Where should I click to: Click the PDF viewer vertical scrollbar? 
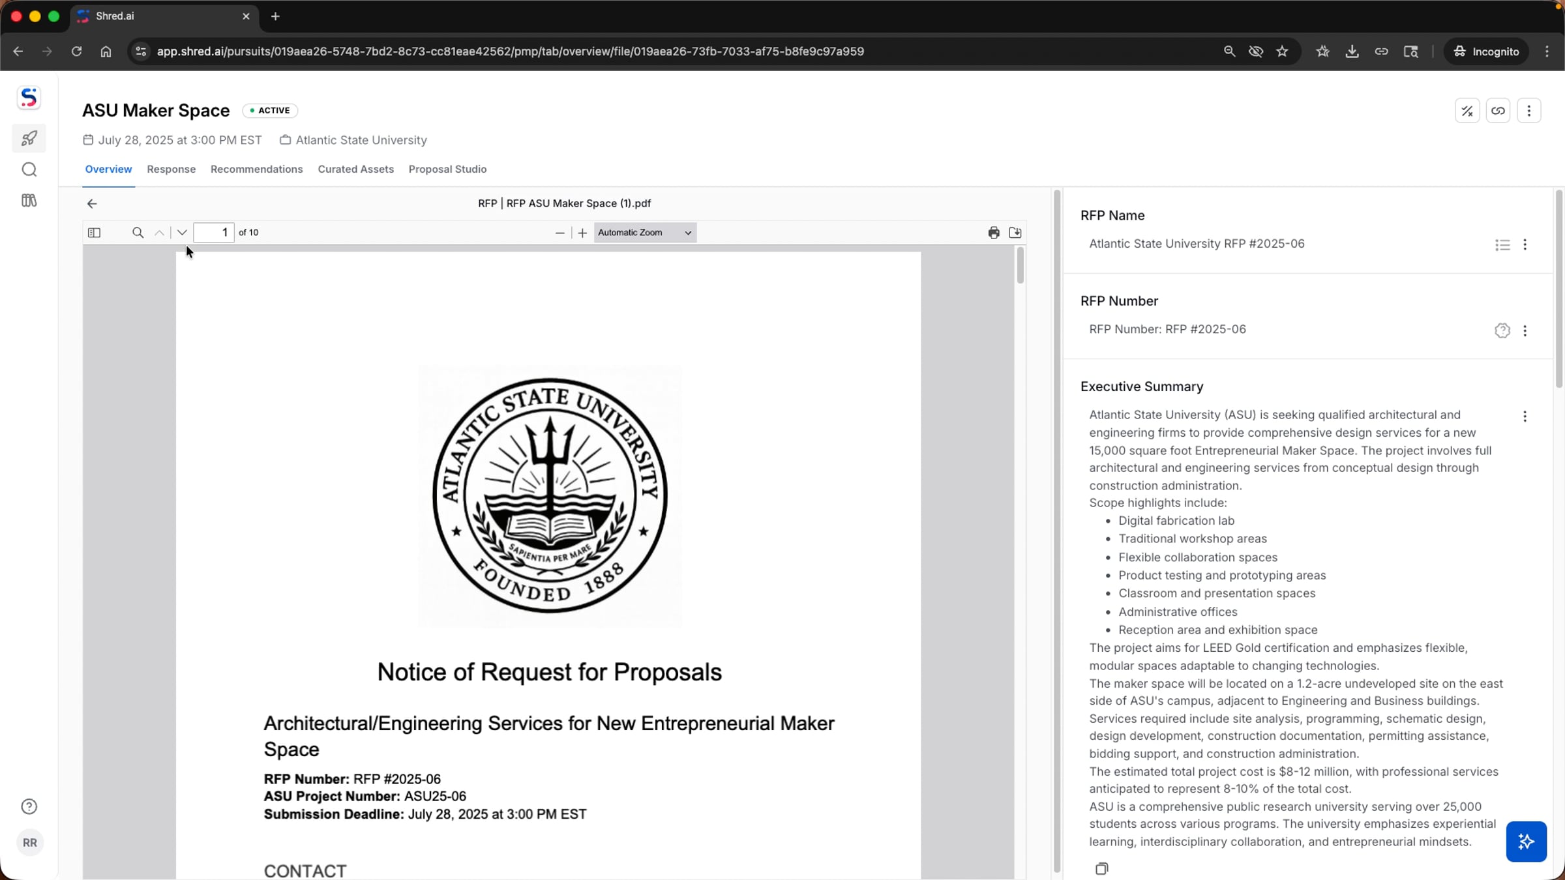click(x=1021, y=266)
